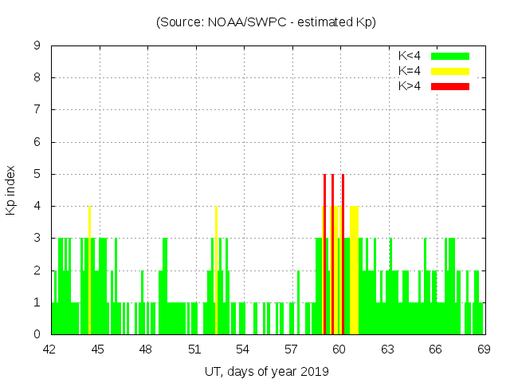Click the yellow bar between days 44 and 45
This screenshot has height=383, width=510.
(x=89, y=271)
